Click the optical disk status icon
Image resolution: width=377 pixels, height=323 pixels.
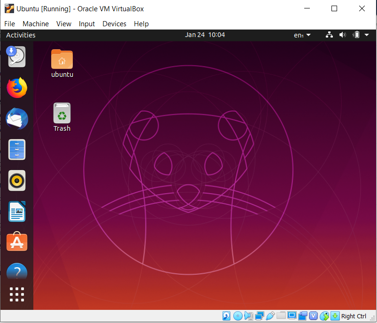click(238, 316)
